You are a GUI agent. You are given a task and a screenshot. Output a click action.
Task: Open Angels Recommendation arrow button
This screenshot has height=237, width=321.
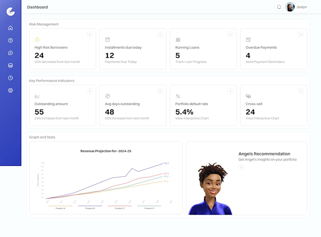tap(241, 167)
